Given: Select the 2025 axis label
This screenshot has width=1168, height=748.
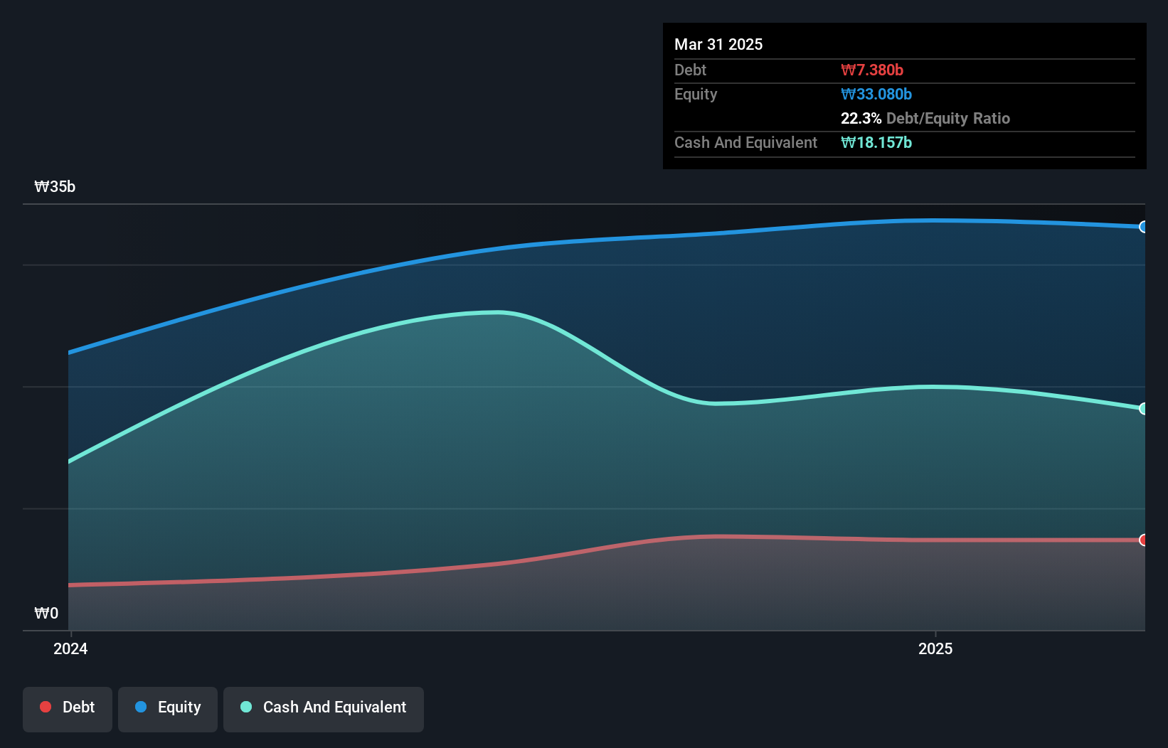Looking at the screenshot, I should (x=936, y=648).
